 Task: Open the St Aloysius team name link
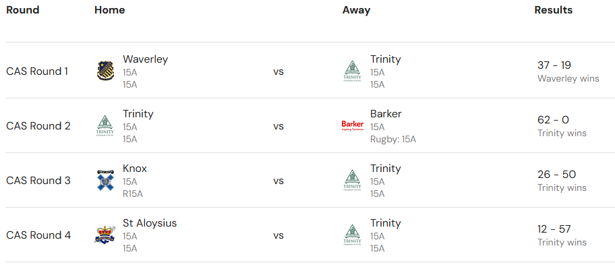tap(150, 223)
